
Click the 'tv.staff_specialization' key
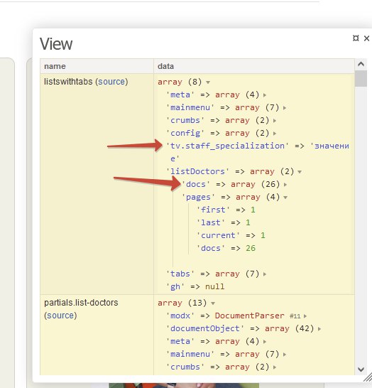click(x=227, y=146)
